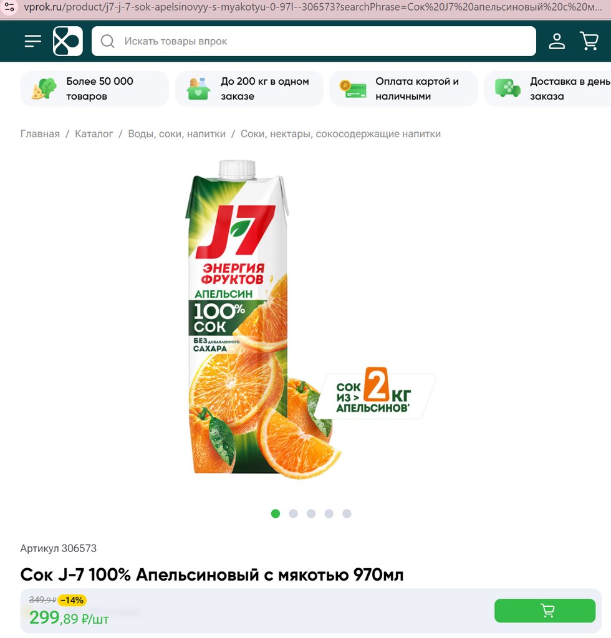Click the 'Оплата картой и наличными' banner
611x638 pixels.
click(x=404, y=88)
